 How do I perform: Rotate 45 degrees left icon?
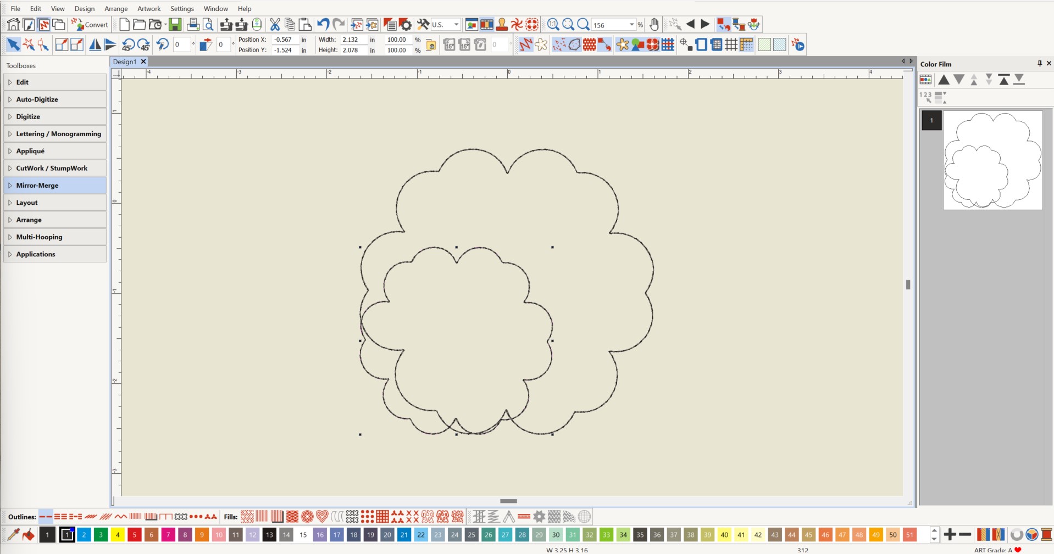point(129,44)
